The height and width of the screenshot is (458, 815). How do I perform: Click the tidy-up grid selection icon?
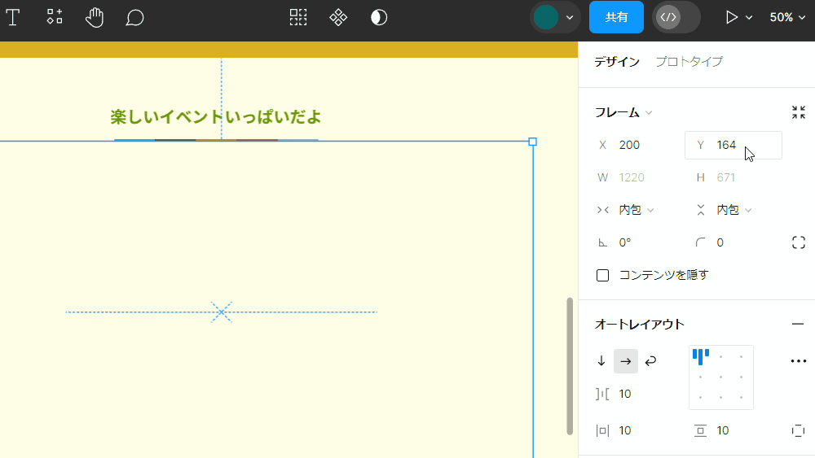point(298,17)
